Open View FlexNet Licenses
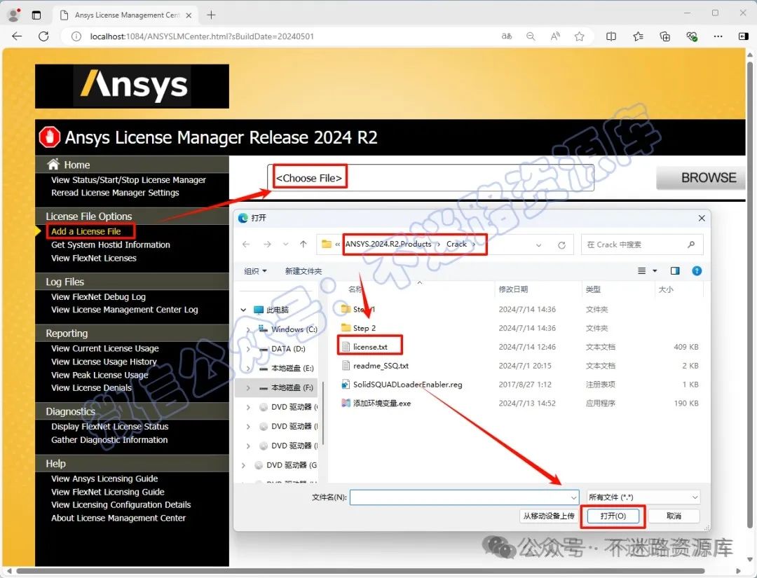 [x=94, y=258]
